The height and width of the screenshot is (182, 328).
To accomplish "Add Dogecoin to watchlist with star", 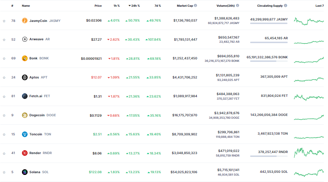I will 4,115.
